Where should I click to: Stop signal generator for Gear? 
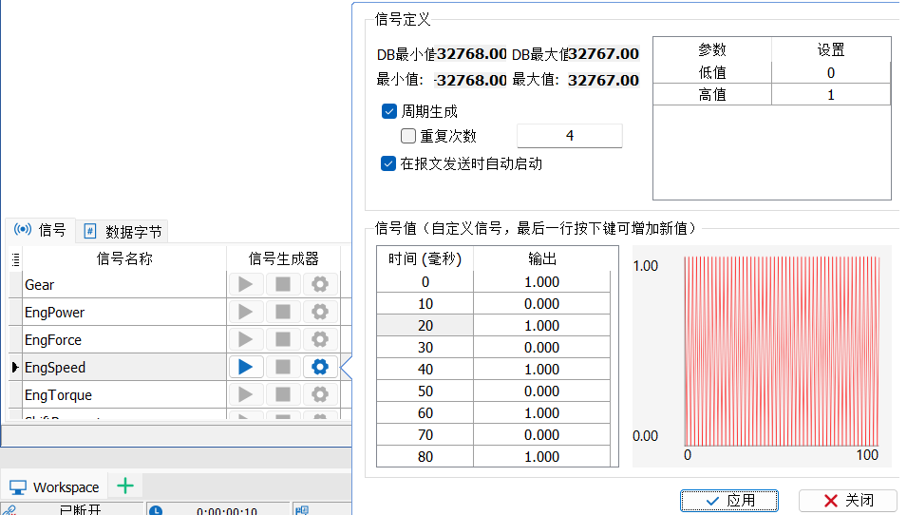[x=283, y=284]
